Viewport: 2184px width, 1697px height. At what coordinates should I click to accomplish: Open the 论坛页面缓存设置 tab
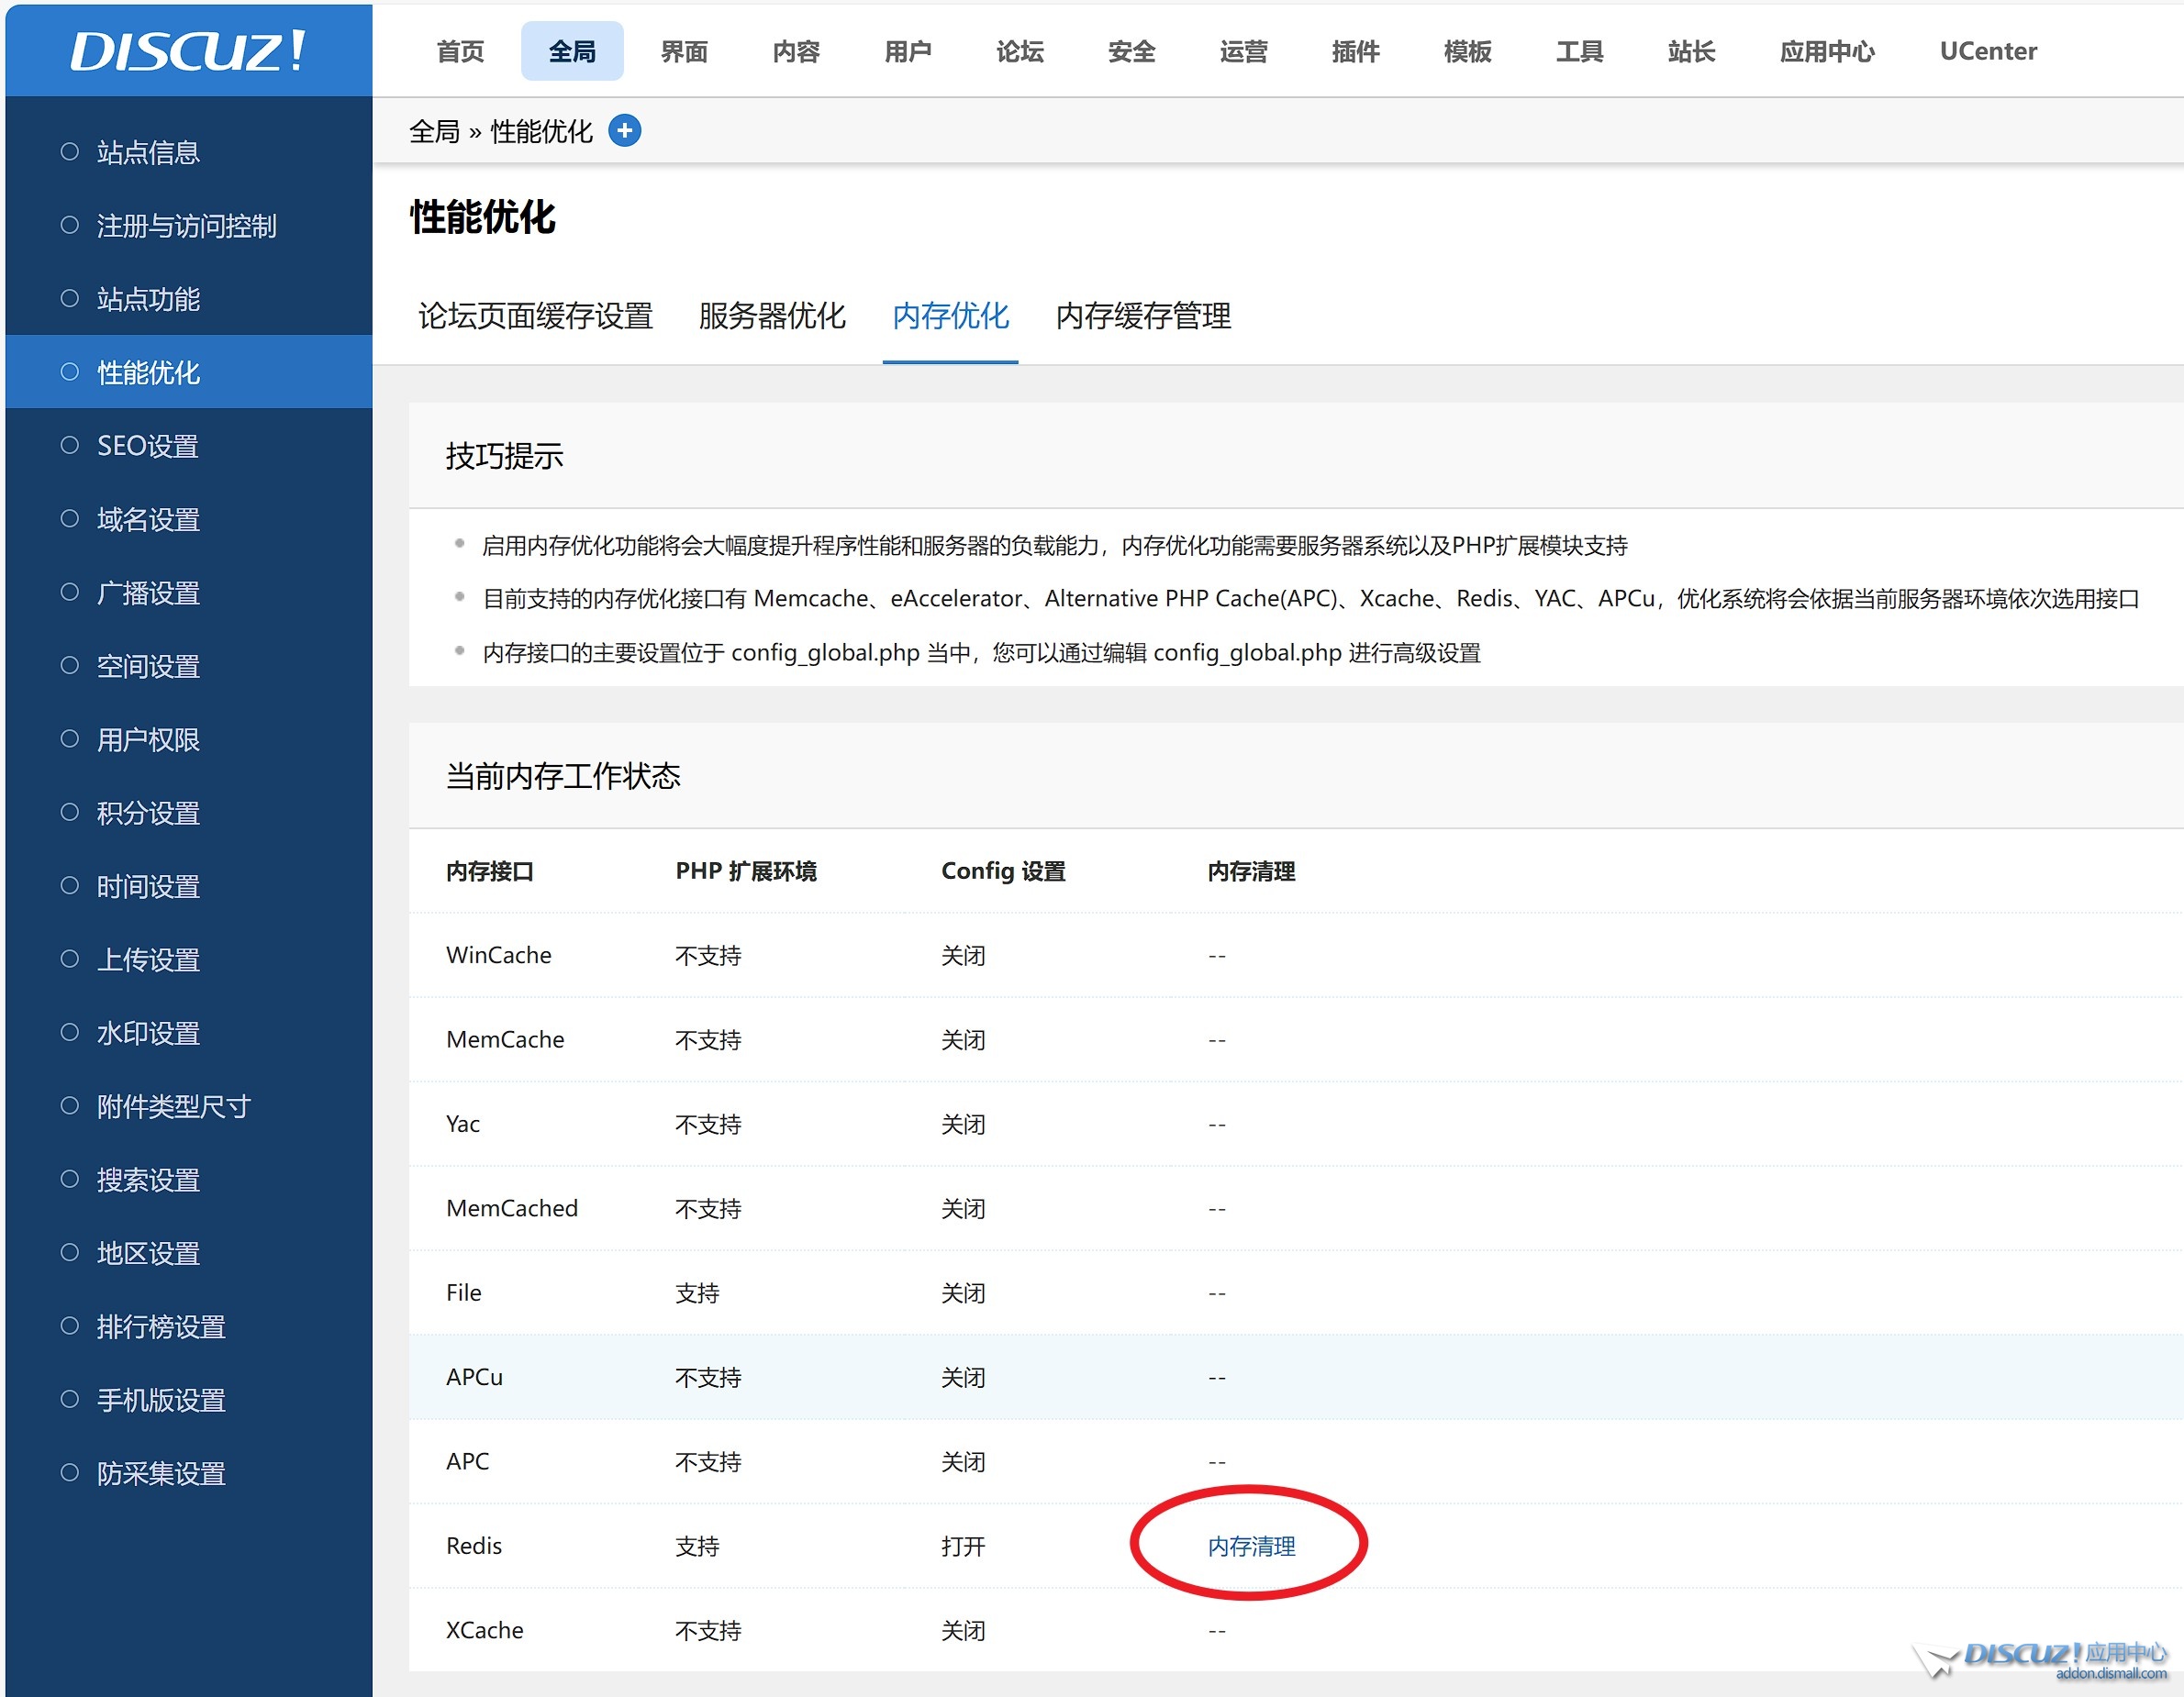[535, 316]
